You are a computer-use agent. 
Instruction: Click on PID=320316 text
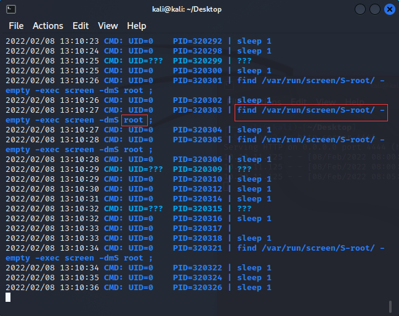[197, 219]
